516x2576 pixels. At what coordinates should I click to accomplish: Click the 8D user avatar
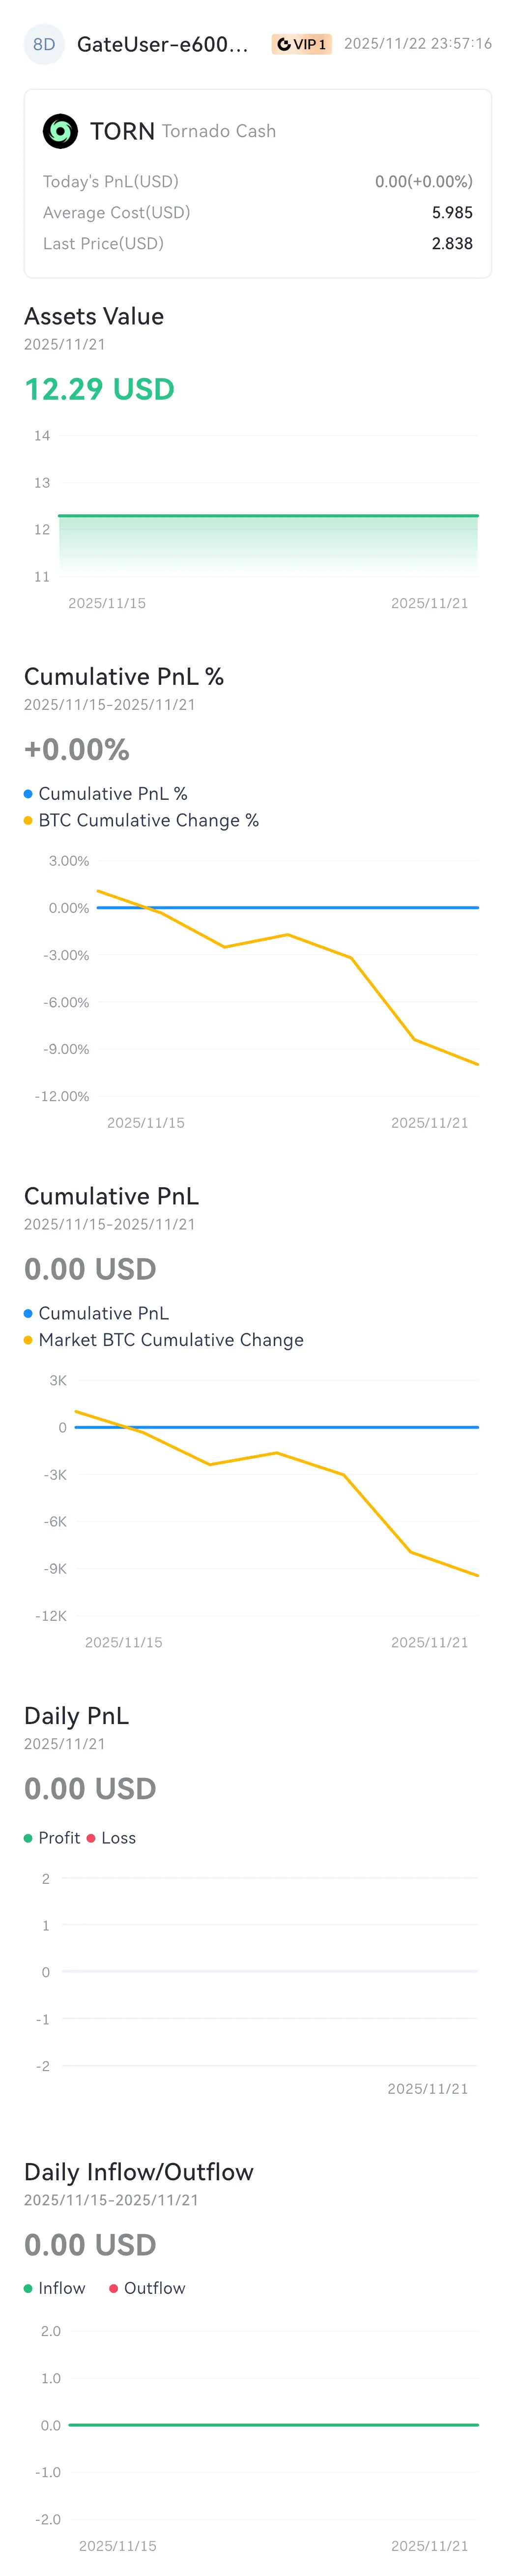[44, 44]
